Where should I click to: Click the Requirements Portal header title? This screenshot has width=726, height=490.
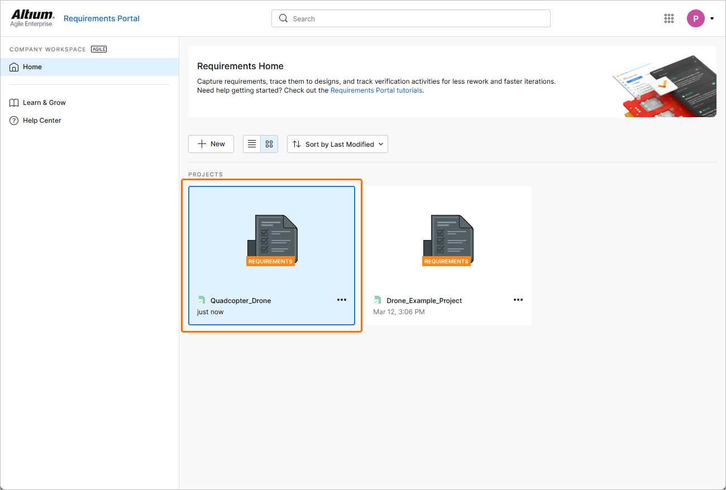(x=102, y=18)
